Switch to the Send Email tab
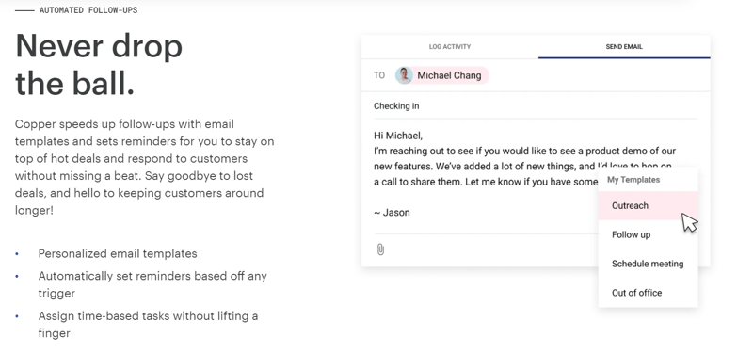753x353 pixels. pyautogui.click(x=624, y=46)
